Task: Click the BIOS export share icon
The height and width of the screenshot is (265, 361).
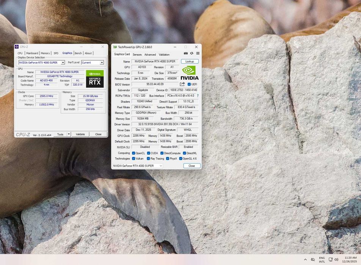Action: pyautogui.click(x=182, y=84)
